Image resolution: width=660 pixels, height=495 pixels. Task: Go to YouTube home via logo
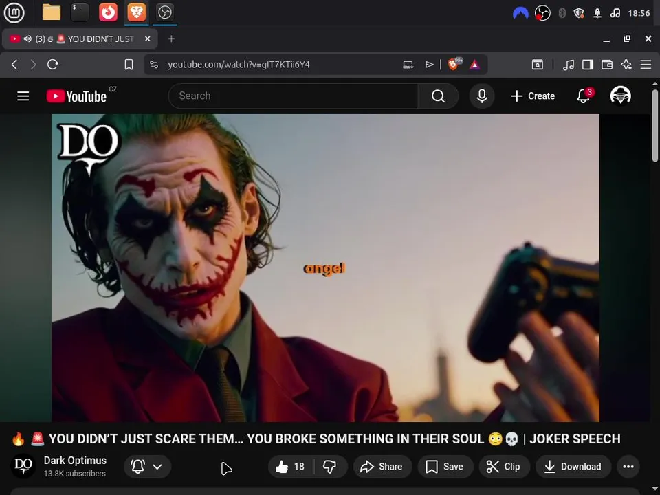76,96
